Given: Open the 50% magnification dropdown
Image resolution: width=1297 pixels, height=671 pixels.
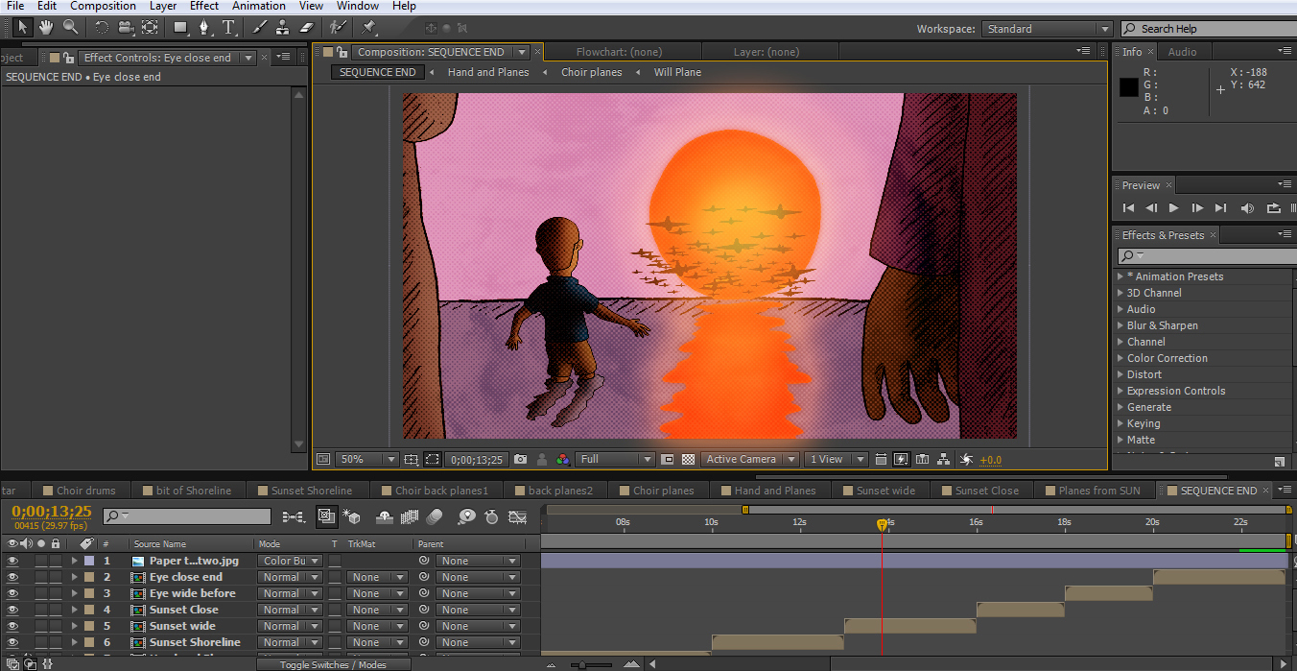Looking at the screenshot, I should coord(364,460).
